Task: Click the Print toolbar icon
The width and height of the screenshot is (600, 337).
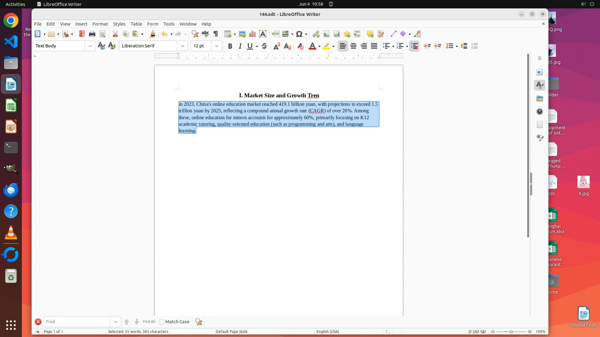Action: click(92, 34)
